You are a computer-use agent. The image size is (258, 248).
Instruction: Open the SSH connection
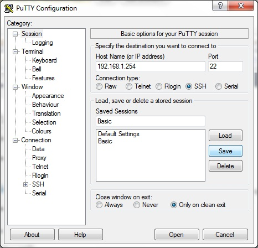(x=177, y=235)
